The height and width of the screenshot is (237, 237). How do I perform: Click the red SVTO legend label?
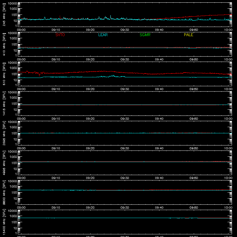[x=60, y=35]
